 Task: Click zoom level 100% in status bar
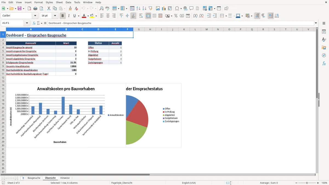click(x=324, y=183)
